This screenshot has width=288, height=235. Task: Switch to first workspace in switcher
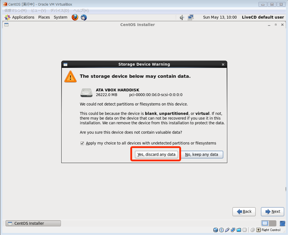(265, 223)
